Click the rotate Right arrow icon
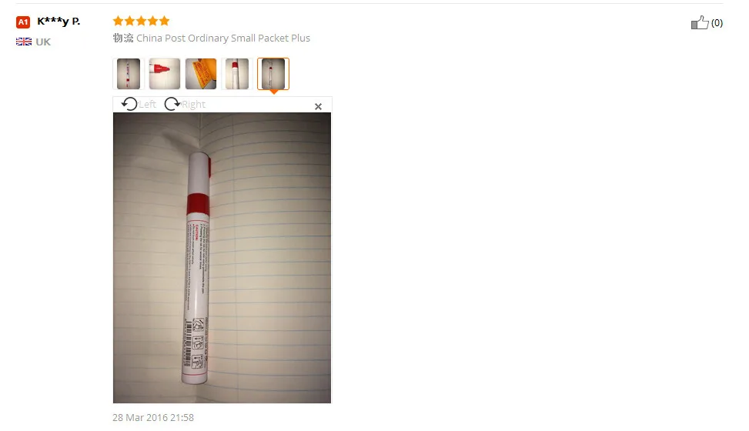This screenshot has width=749, height=431. pyautogui.click(x=172, y=104)
